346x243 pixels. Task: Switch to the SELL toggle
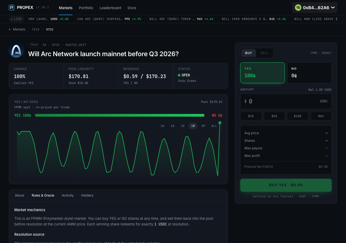(264, 53)
